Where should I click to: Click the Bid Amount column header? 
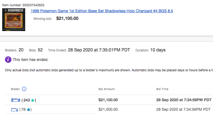click(106, 89)
